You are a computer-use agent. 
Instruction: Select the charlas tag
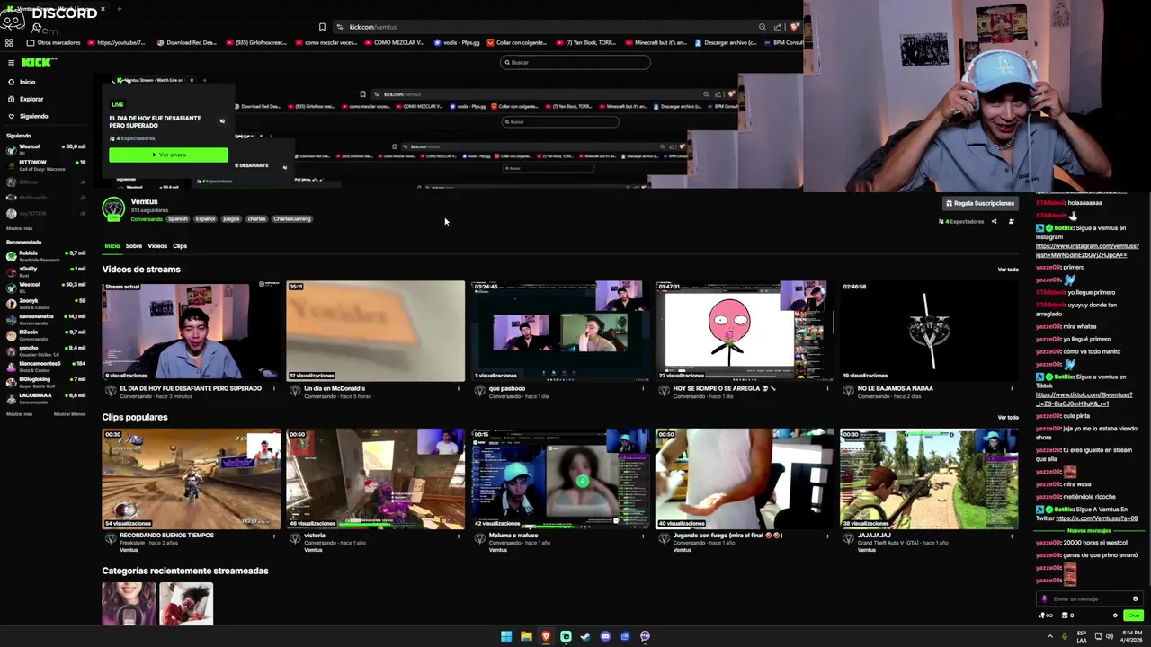tap(256, 219)
